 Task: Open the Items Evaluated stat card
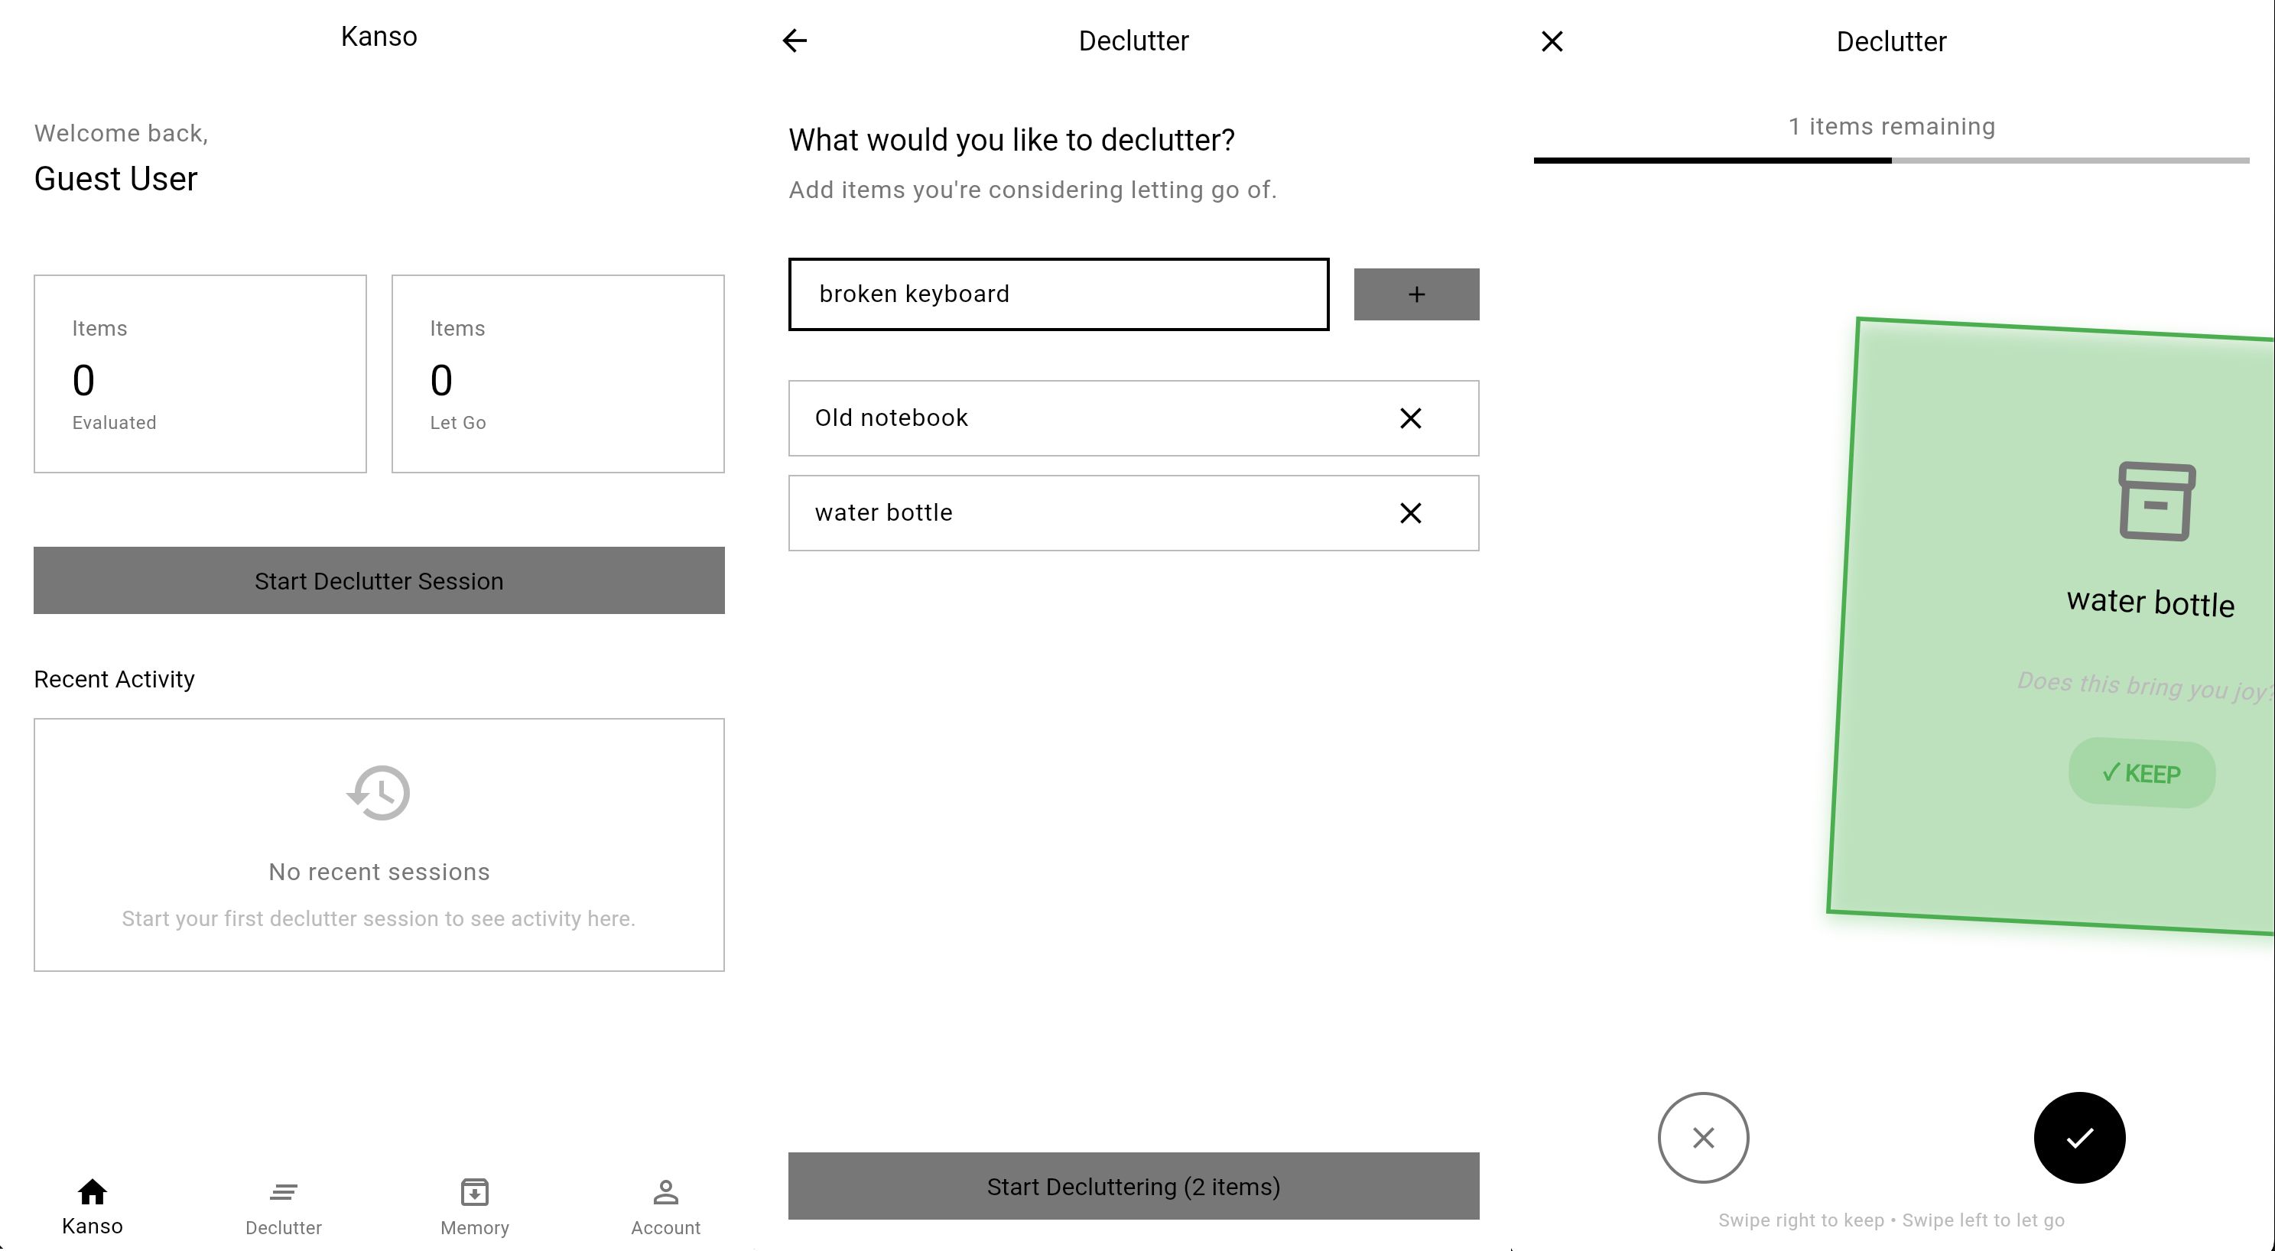200,373
